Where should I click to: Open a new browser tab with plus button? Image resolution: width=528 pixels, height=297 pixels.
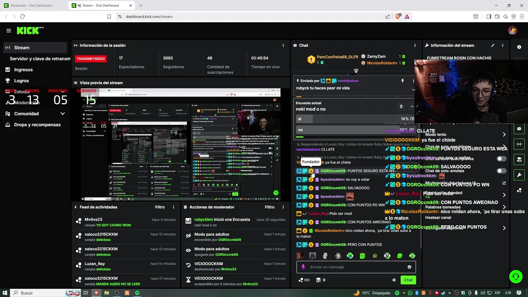[141, 5]
